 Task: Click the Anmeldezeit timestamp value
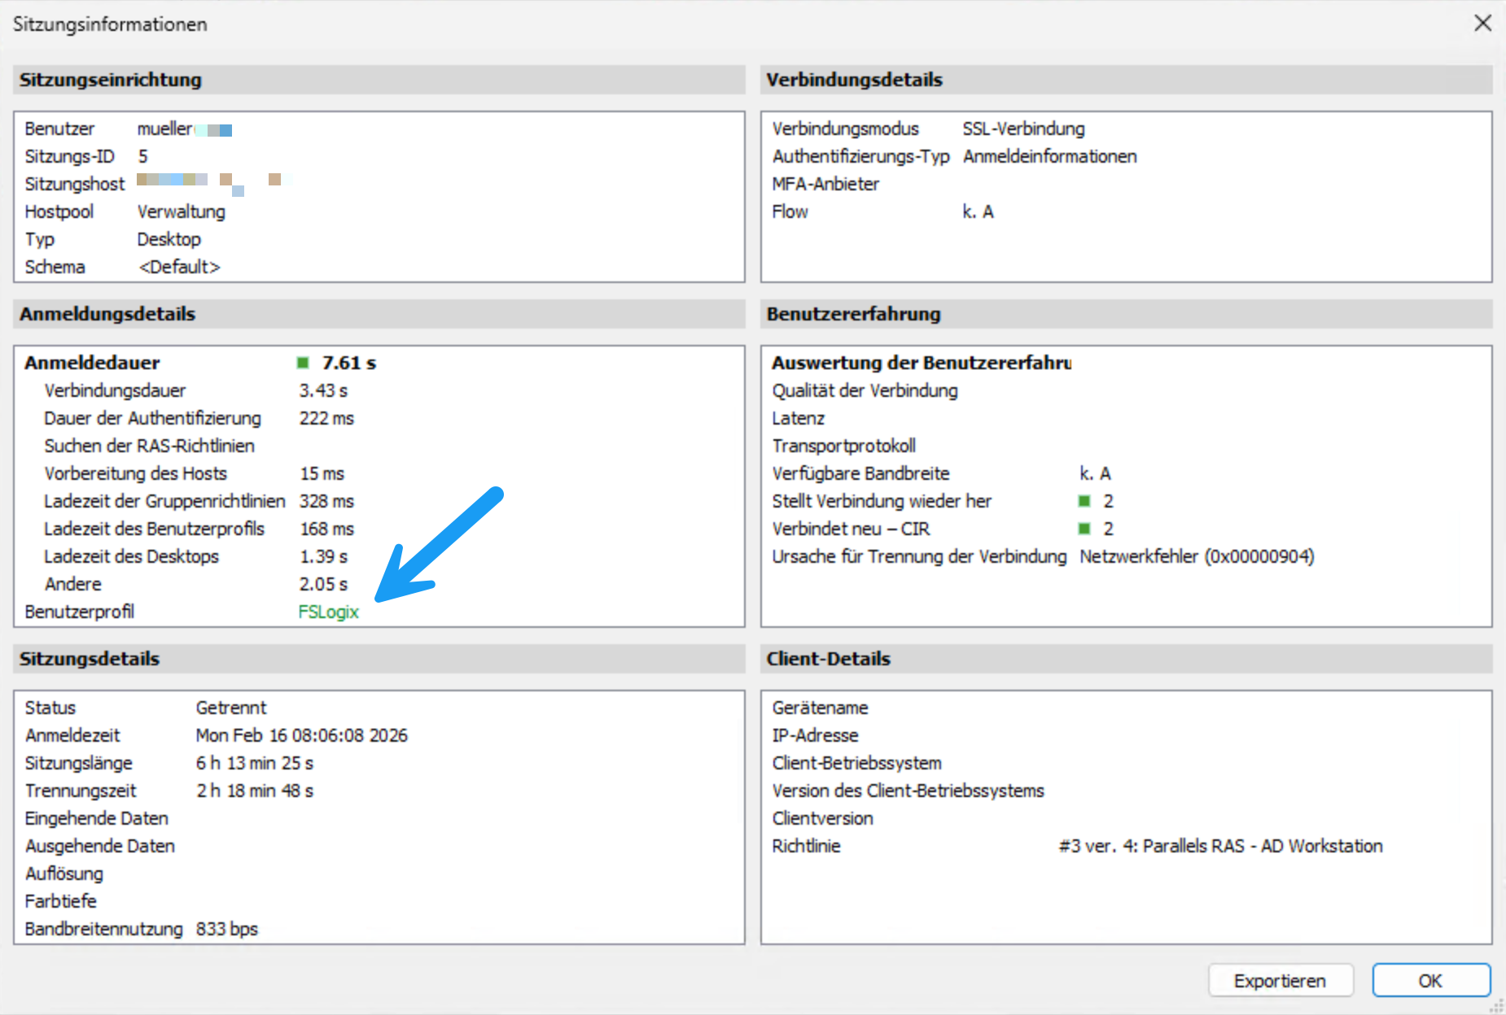click(x=301, y=735)
